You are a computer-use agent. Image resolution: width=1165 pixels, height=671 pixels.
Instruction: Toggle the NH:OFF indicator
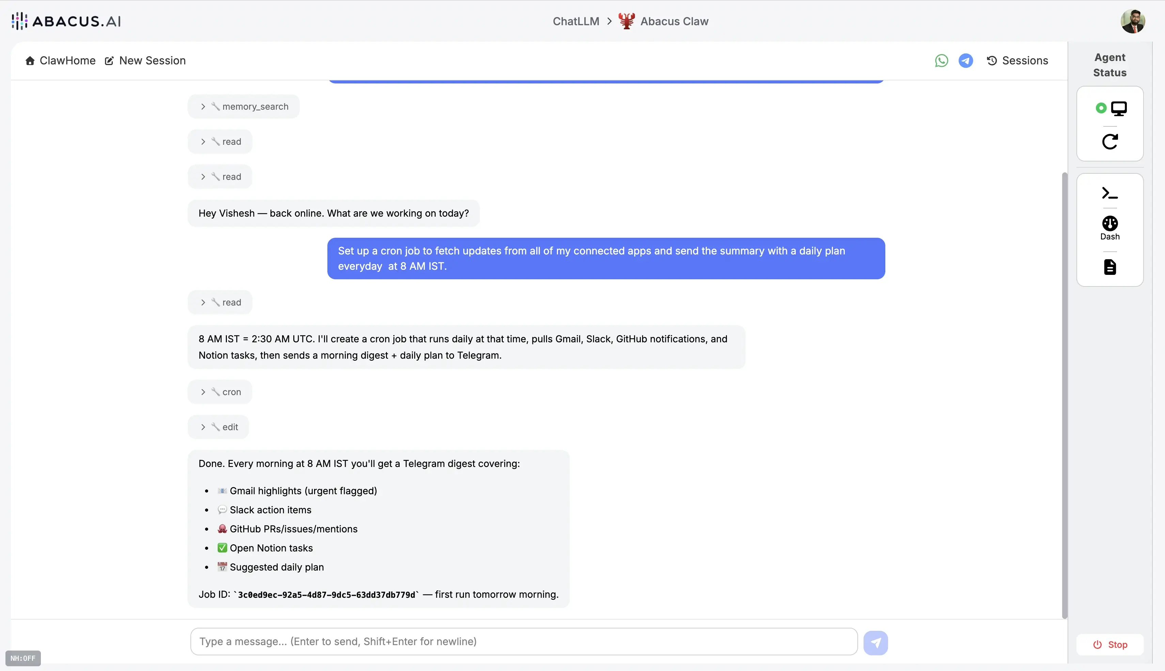[x=23, y=658]
